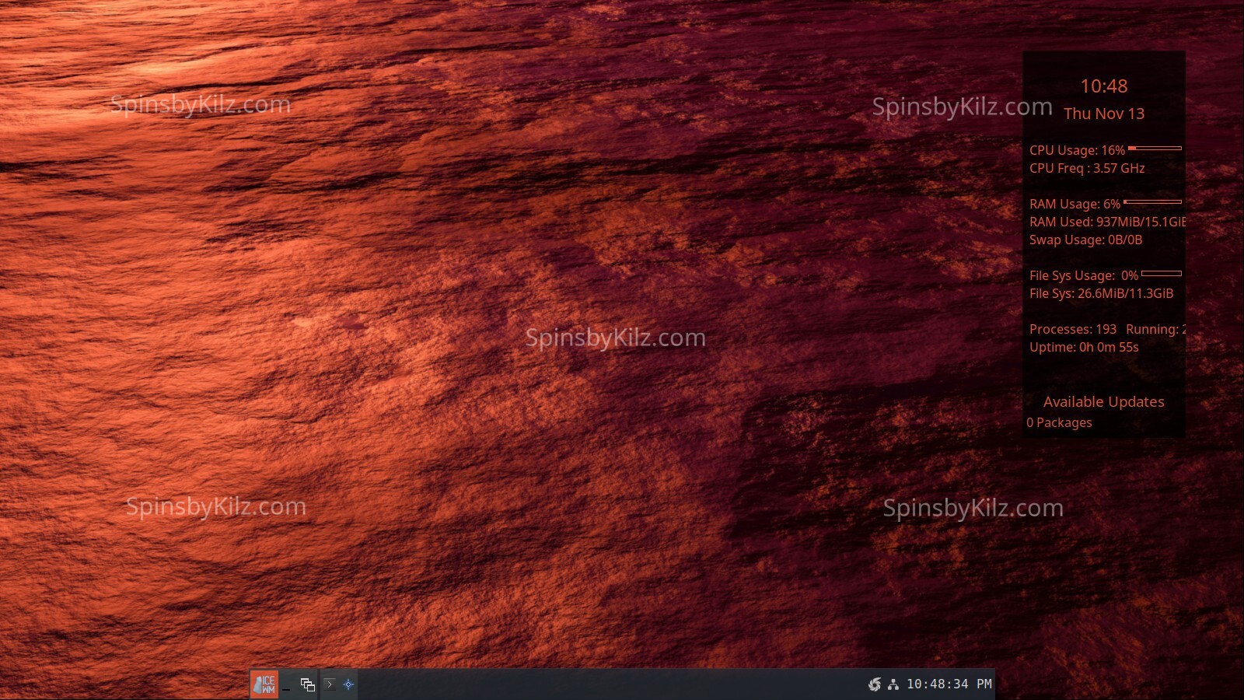The width and height of the screenshot is (1244, 700).
Task: Open the IceWM start menu
Action: [x=264, y=684]
